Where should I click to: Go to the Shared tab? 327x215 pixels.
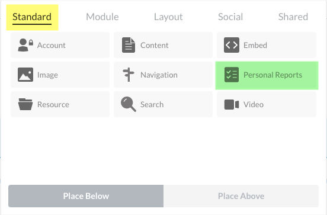click(293, 17)
